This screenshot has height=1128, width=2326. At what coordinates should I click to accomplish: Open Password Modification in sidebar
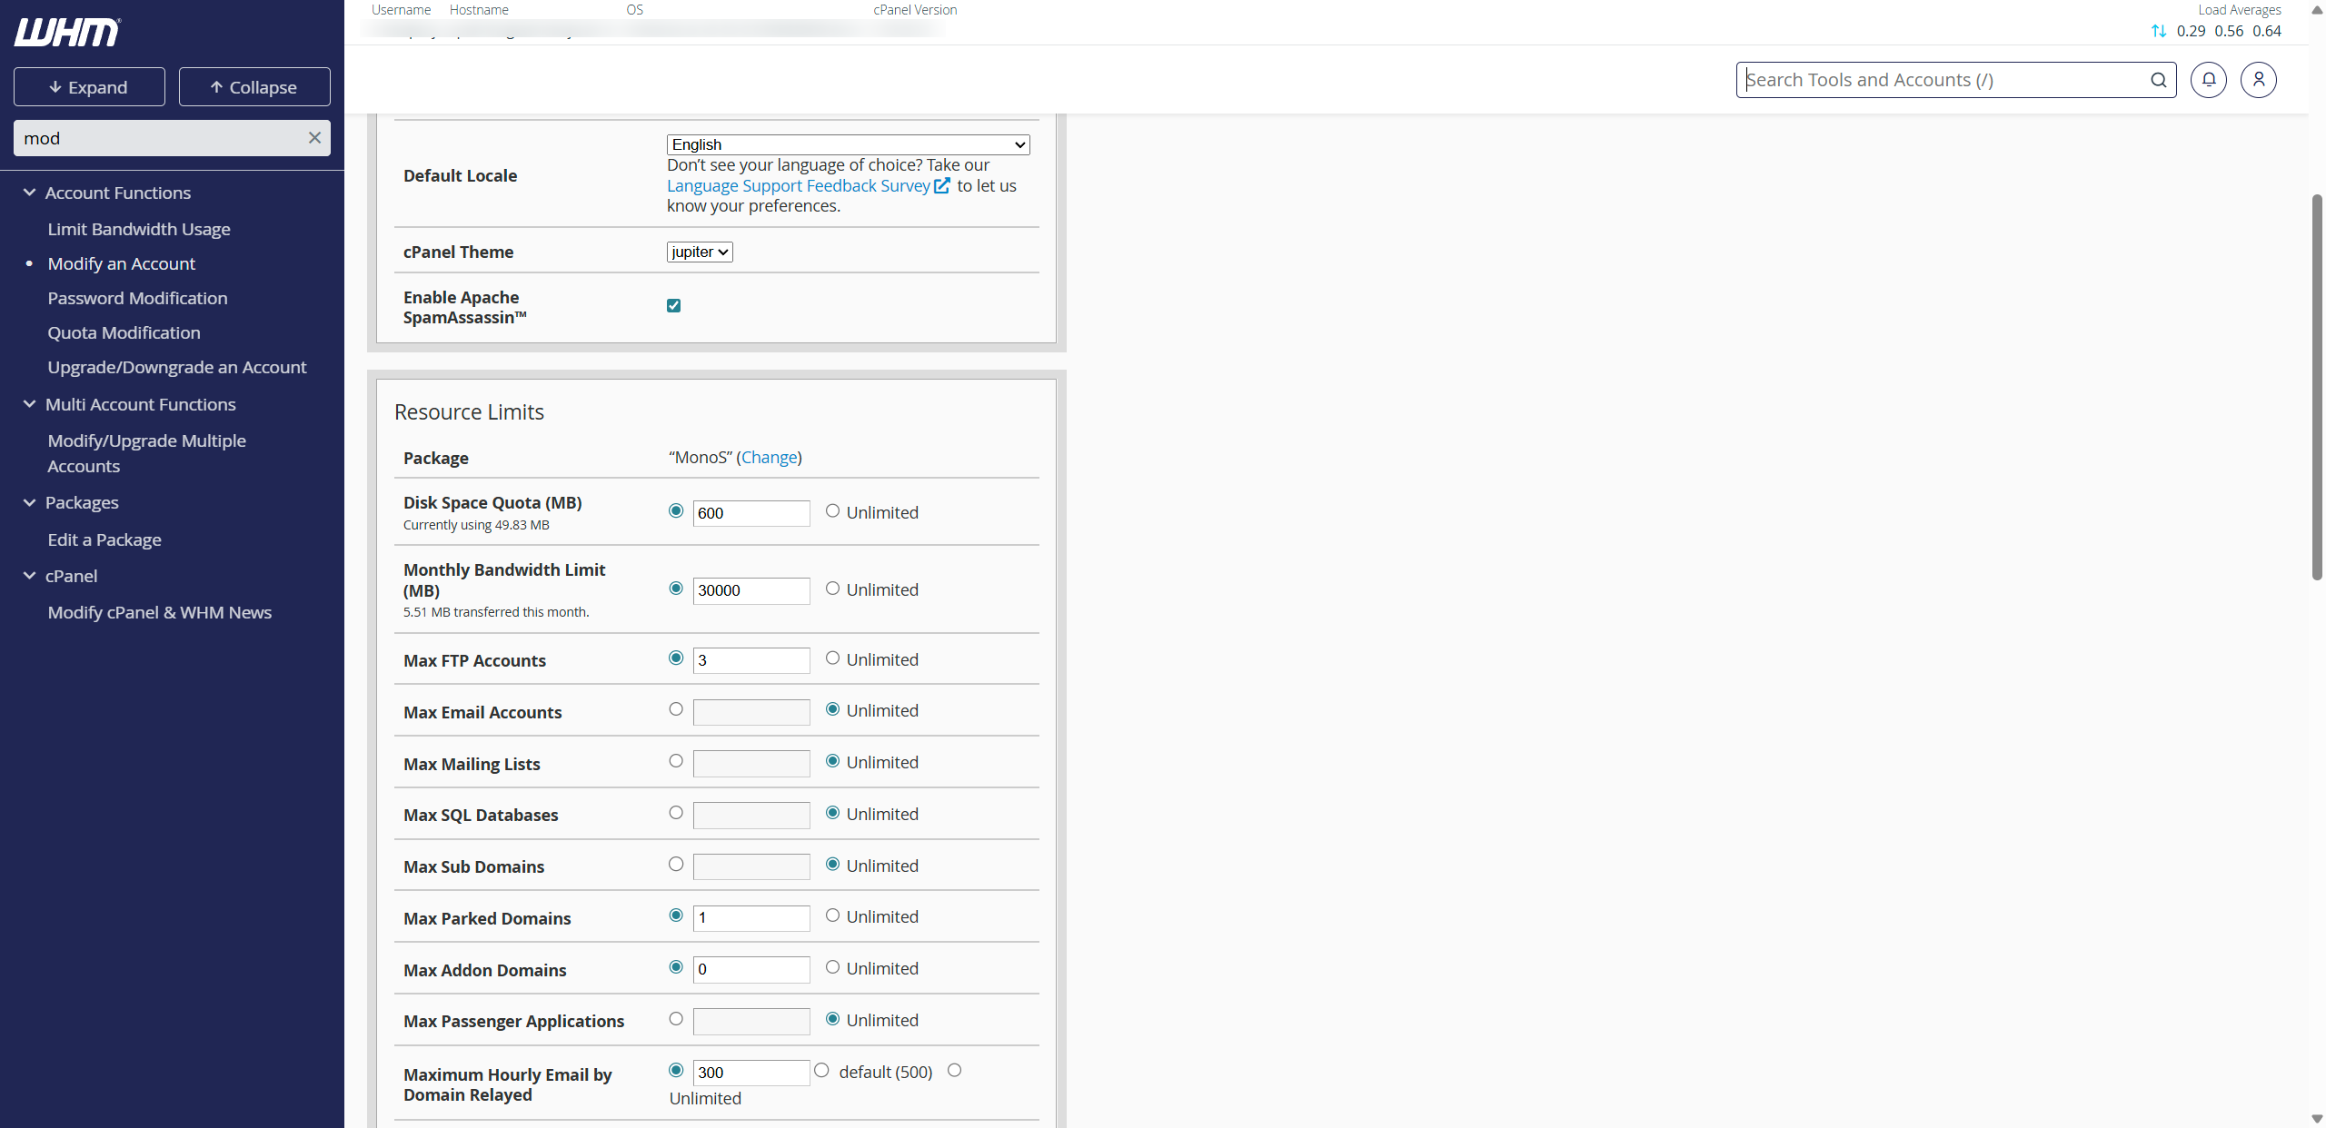[137, 298]
